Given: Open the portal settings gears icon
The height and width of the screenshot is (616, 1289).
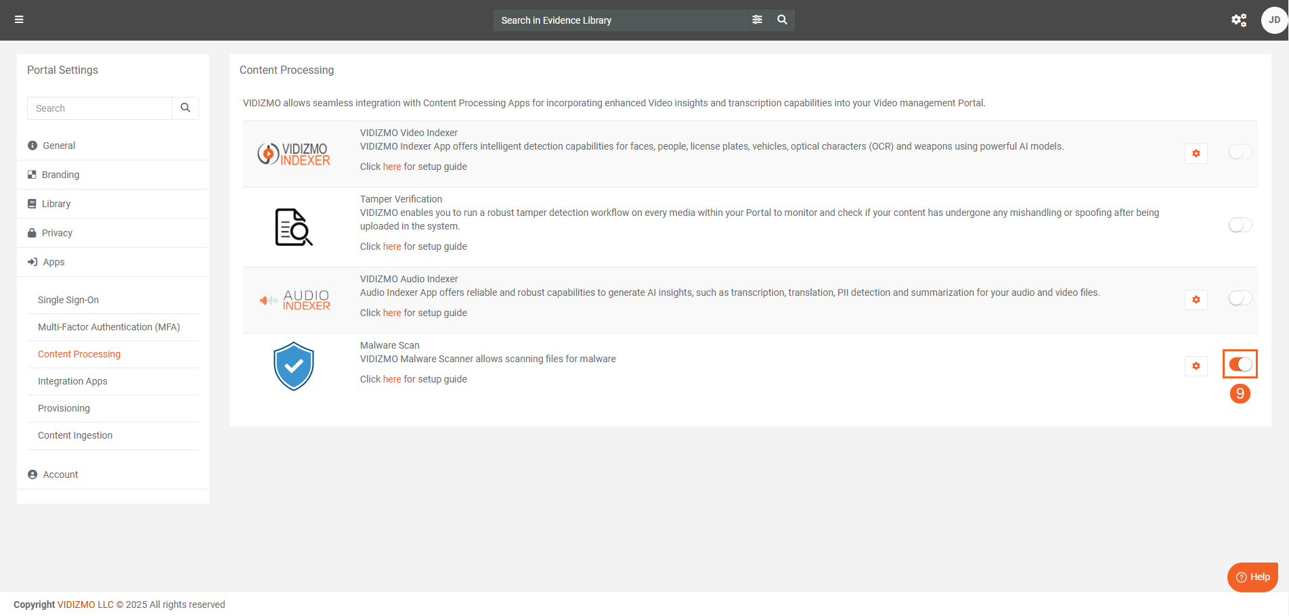Looking at the screenshot, I should (x=1238, y=20).
